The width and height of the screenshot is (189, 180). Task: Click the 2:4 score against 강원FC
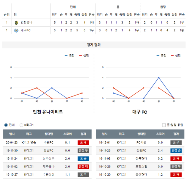(x=160, y=151)
